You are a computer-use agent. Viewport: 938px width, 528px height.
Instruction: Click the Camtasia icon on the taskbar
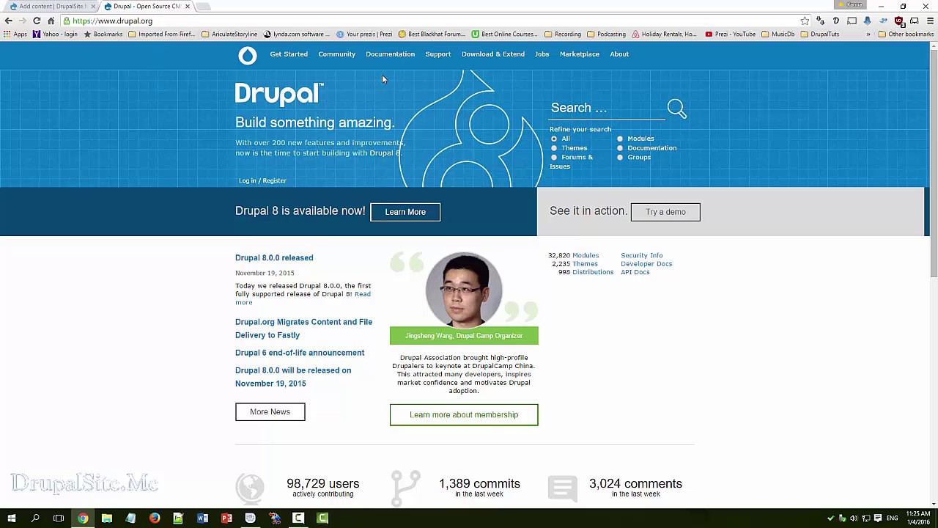[x=322, y=518]
